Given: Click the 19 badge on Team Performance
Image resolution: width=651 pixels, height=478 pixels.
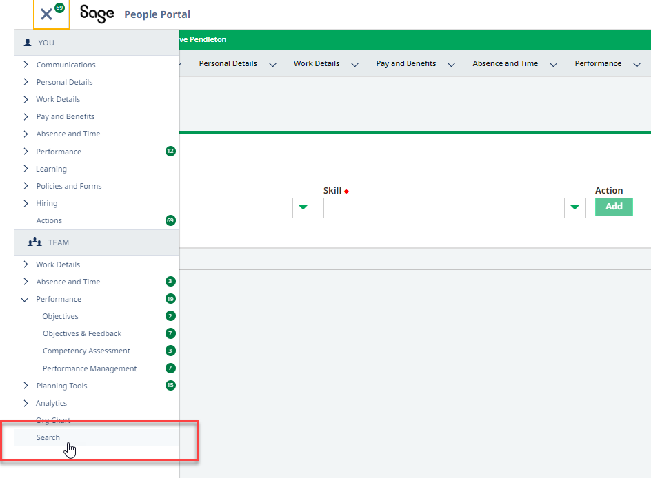Looking at the screenshot, I should point(170,299).
